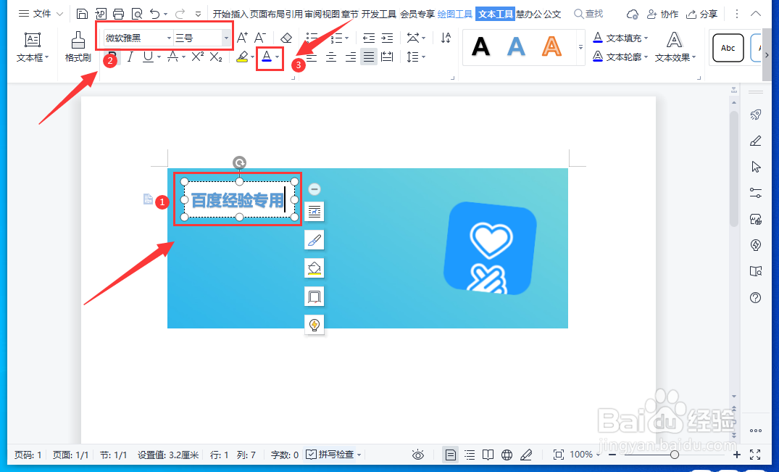Viewport: 779px width, 472px height.
Task: Click the help question mark in sidebar
Action: click(756, 297)
